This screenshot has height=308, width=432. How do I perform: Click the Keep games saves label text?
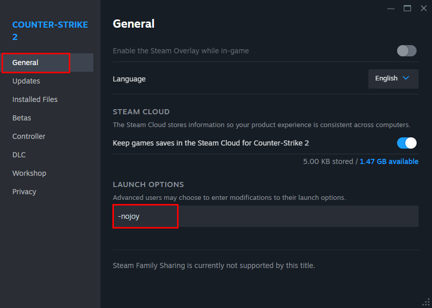tap(210, 143)
